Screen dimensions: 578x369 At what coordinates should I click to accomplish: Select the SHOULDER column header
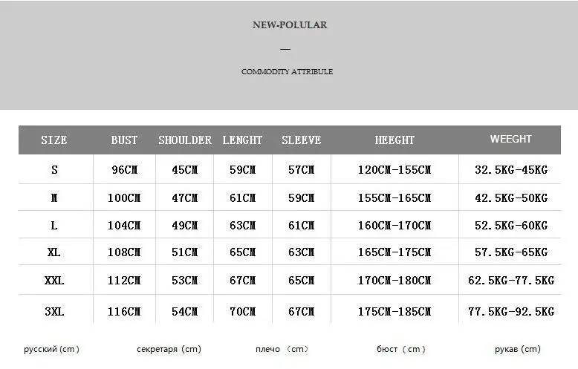(x=185, y=140)
